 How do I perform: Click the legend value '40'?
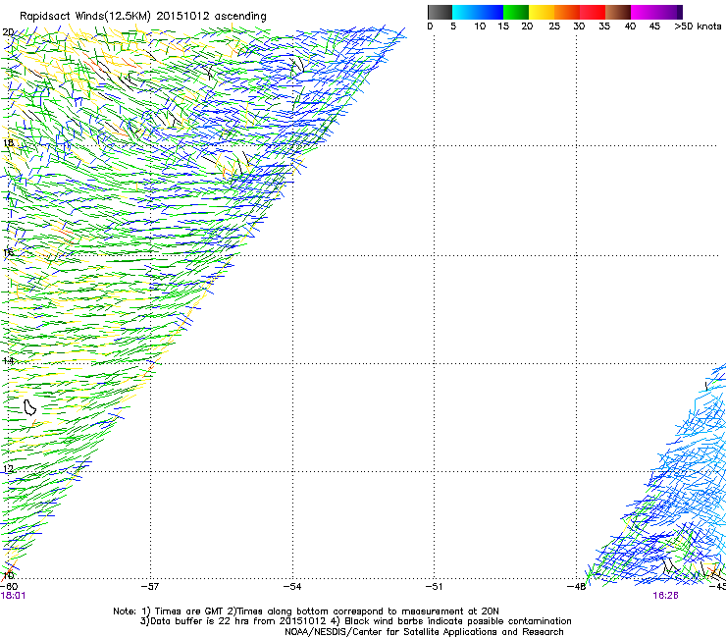630,27
